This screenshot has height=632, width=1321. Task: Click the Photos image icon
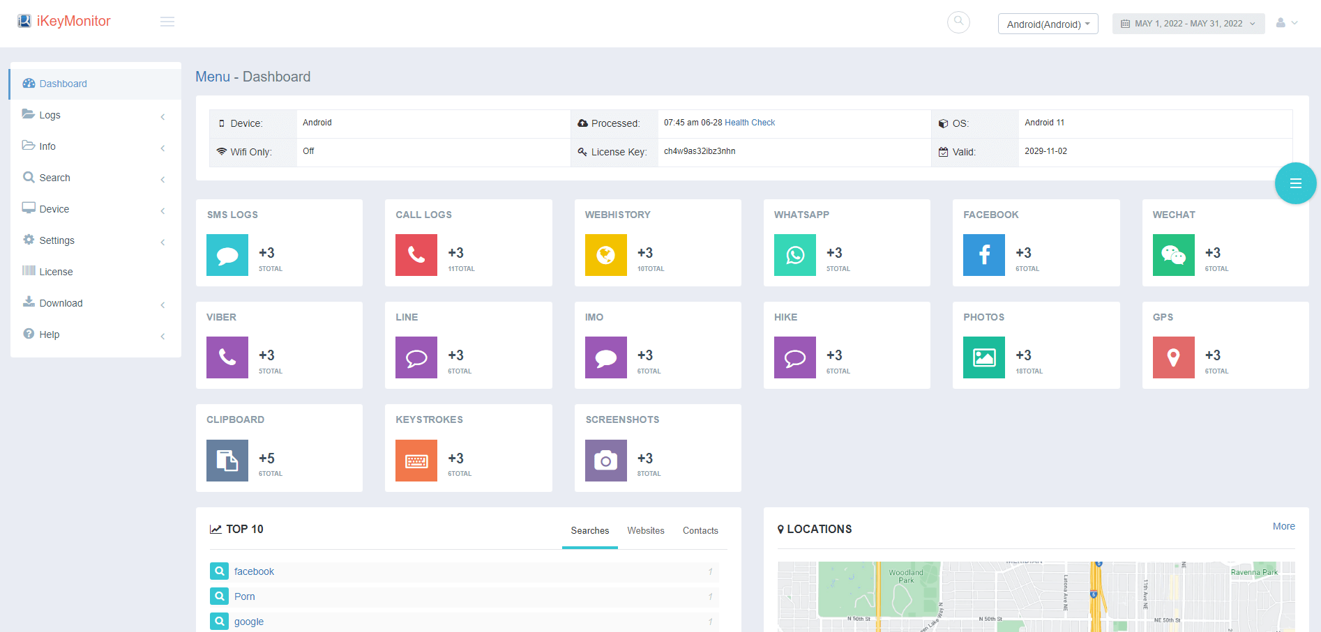pos(984,357)
